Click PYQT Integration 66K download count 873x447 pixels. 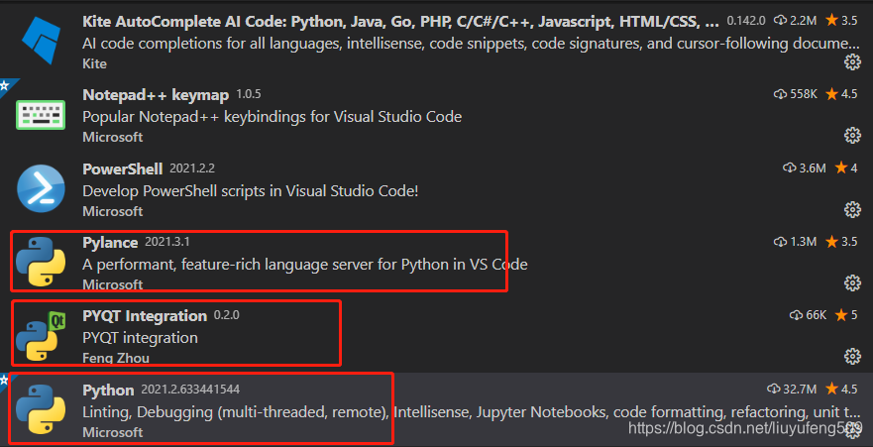coord(808,315)
